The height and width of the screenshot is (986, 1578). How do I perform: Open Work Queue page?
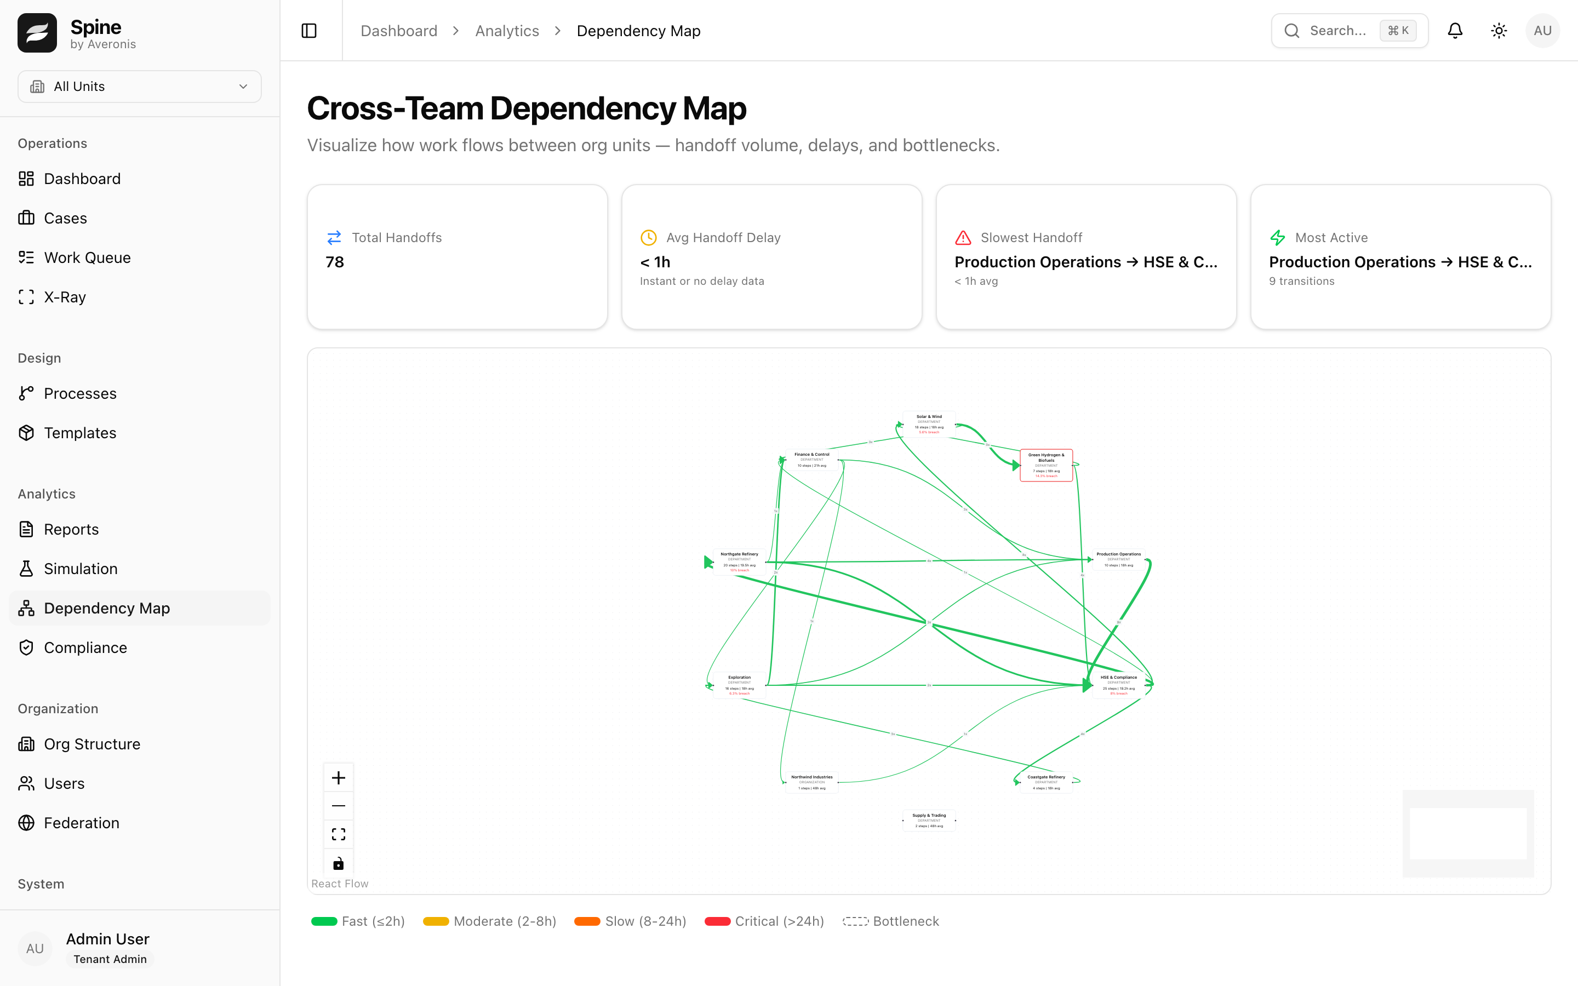[x=140, y=257]
